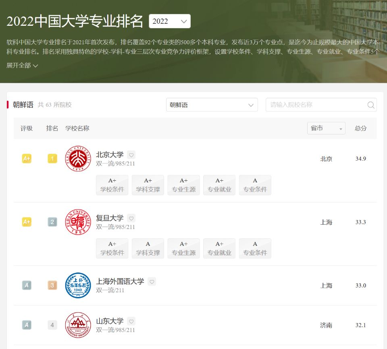Click the rank 1 badge
387x349 pixels.
(x=52, y=159)
